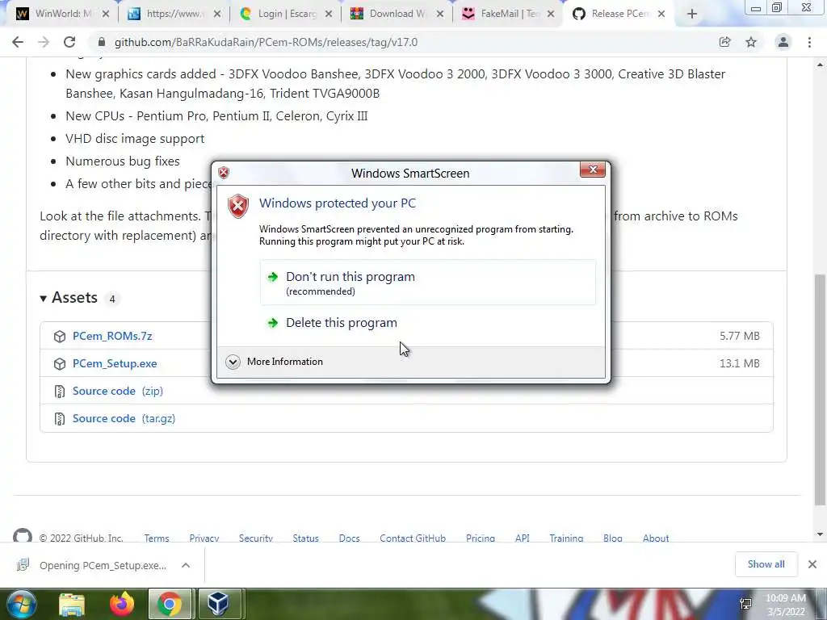Screen dimensions: 827x620
Task: Open the Windows Start menu
Action: coord(22,604)
